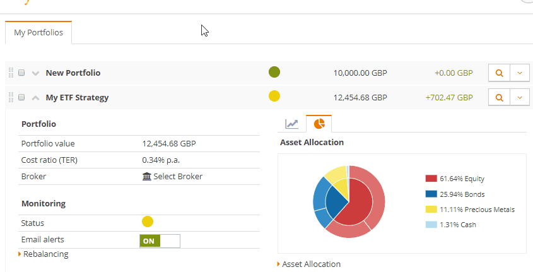Screen dimensions: 533x272
Task: Click the Asset Allocation link below chart
Action: 311,264
